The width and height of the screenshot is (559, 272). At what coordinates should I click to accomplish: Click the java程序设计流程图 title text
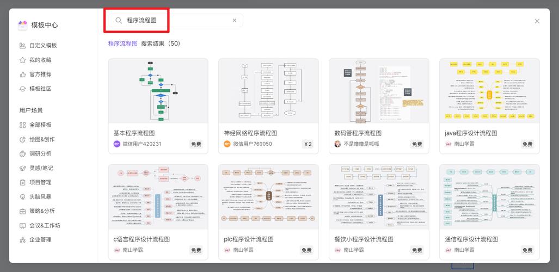(x=471, y=133)
